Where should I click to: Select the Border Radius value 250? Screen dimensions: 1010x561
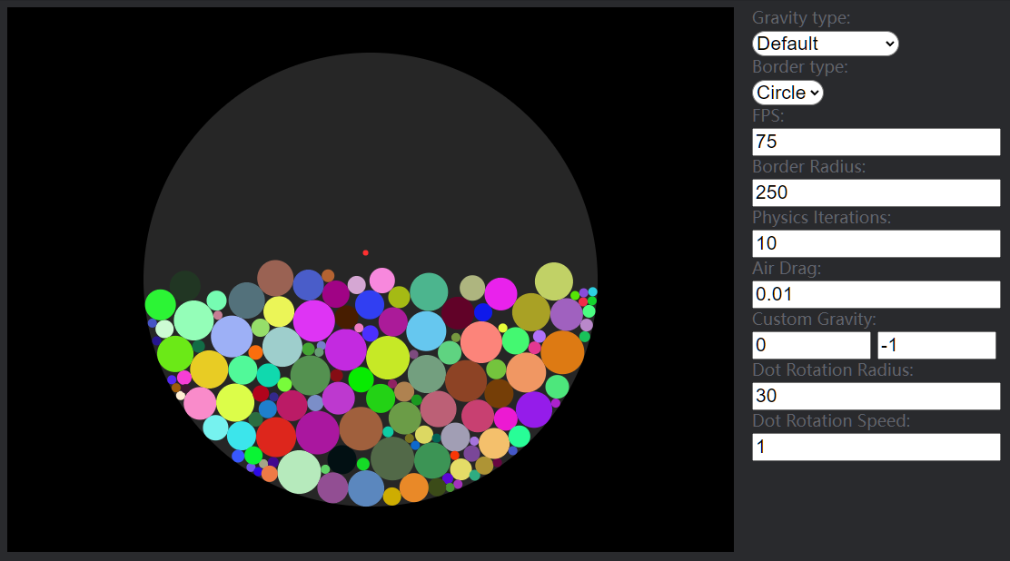[875, 192]
